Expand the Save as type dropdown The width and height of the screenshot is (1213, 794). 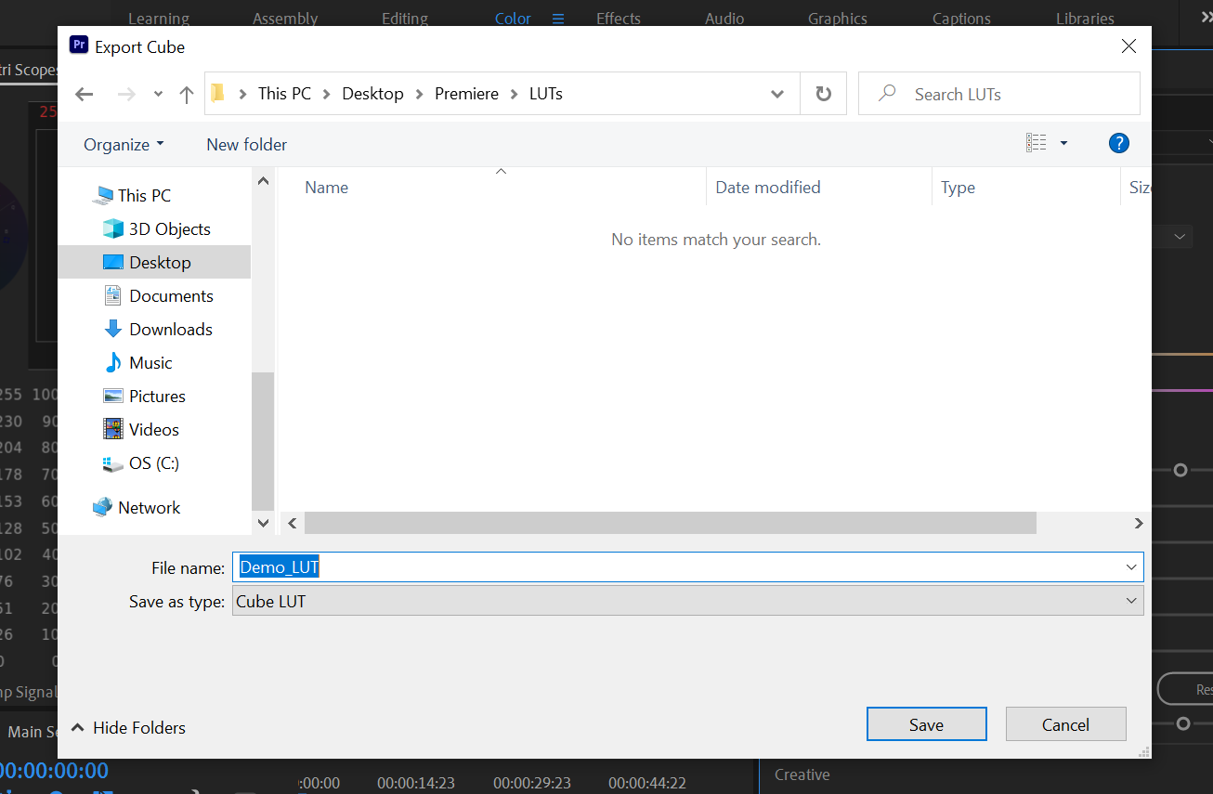(1131, 601)
